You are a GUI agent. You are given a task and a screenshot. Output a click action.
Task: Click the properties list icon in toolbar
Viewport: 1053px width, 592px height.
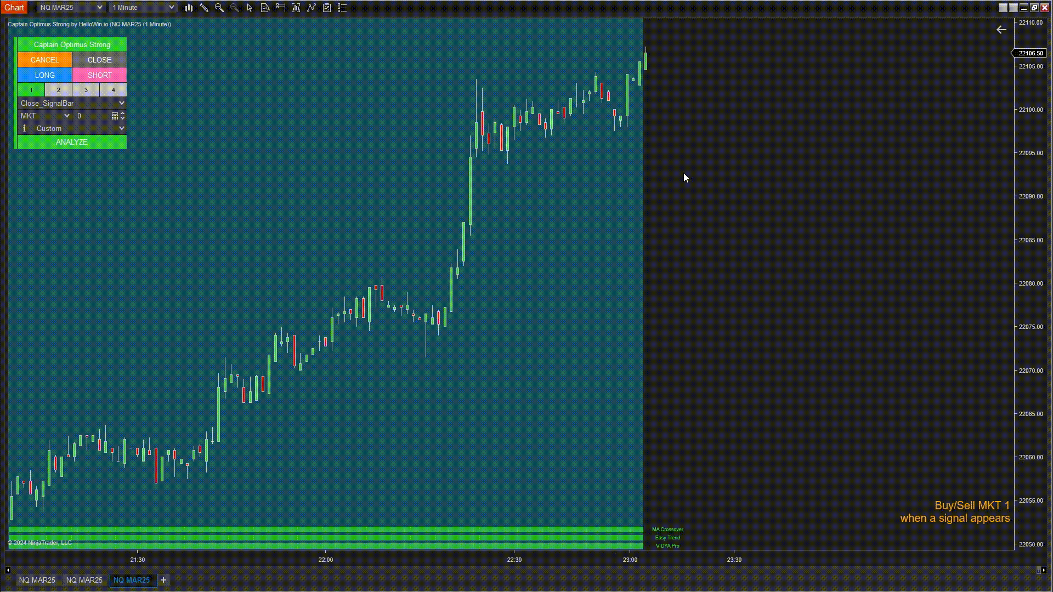click(x=342, y=8)
